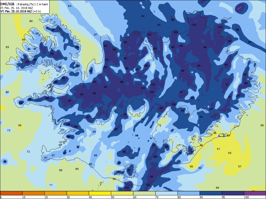Click the '90' reading next to 50

tap(200, 168)
